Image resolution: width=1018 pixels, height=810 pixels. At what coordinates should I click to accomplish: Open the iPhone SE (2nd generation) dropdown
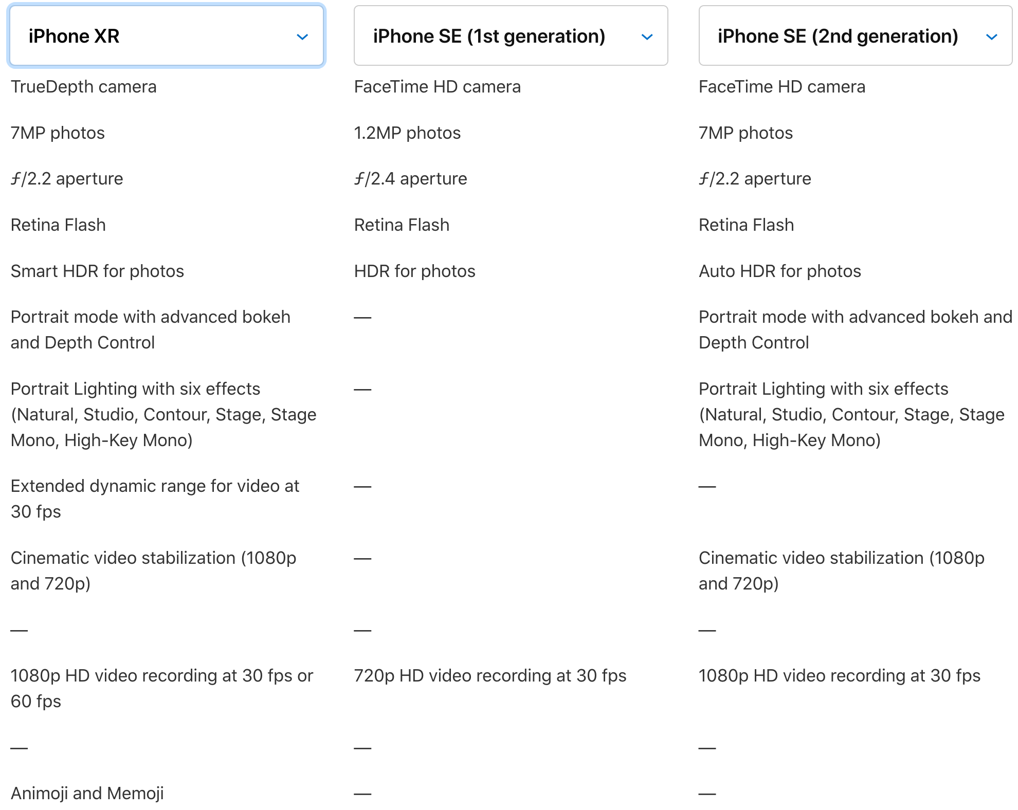pos(855,36)
